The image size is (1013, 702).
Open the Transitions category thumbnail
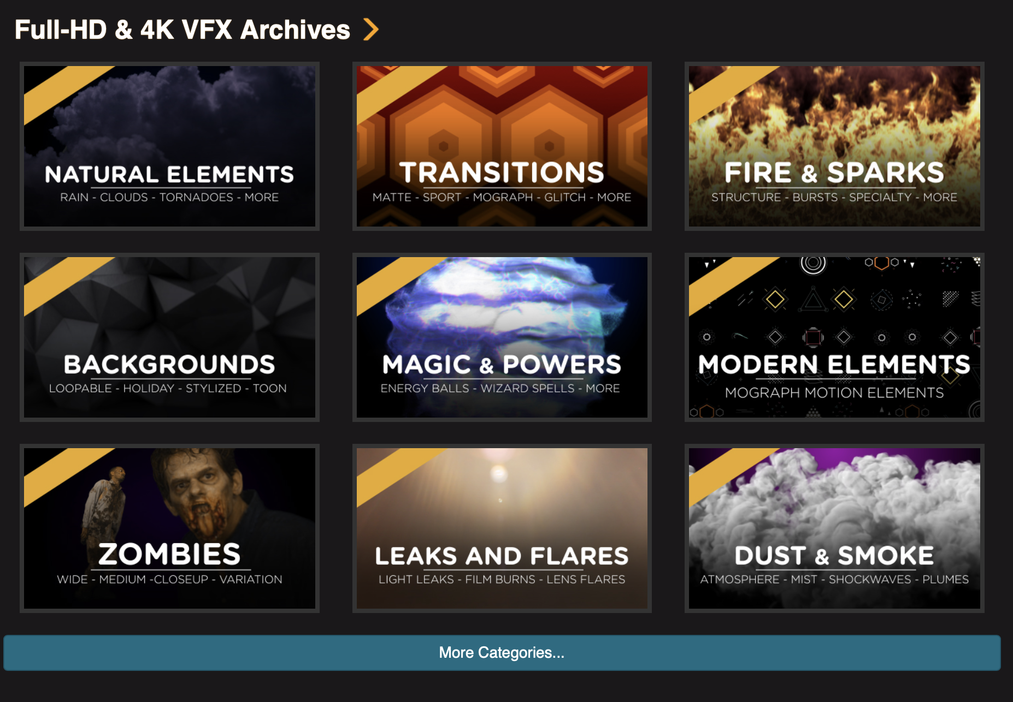(x=502, y=146)
